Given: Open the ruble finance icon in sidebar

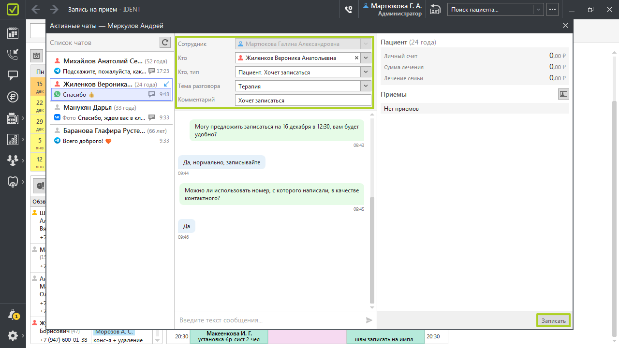Looking at the screenshot, I should click(13, 97).
